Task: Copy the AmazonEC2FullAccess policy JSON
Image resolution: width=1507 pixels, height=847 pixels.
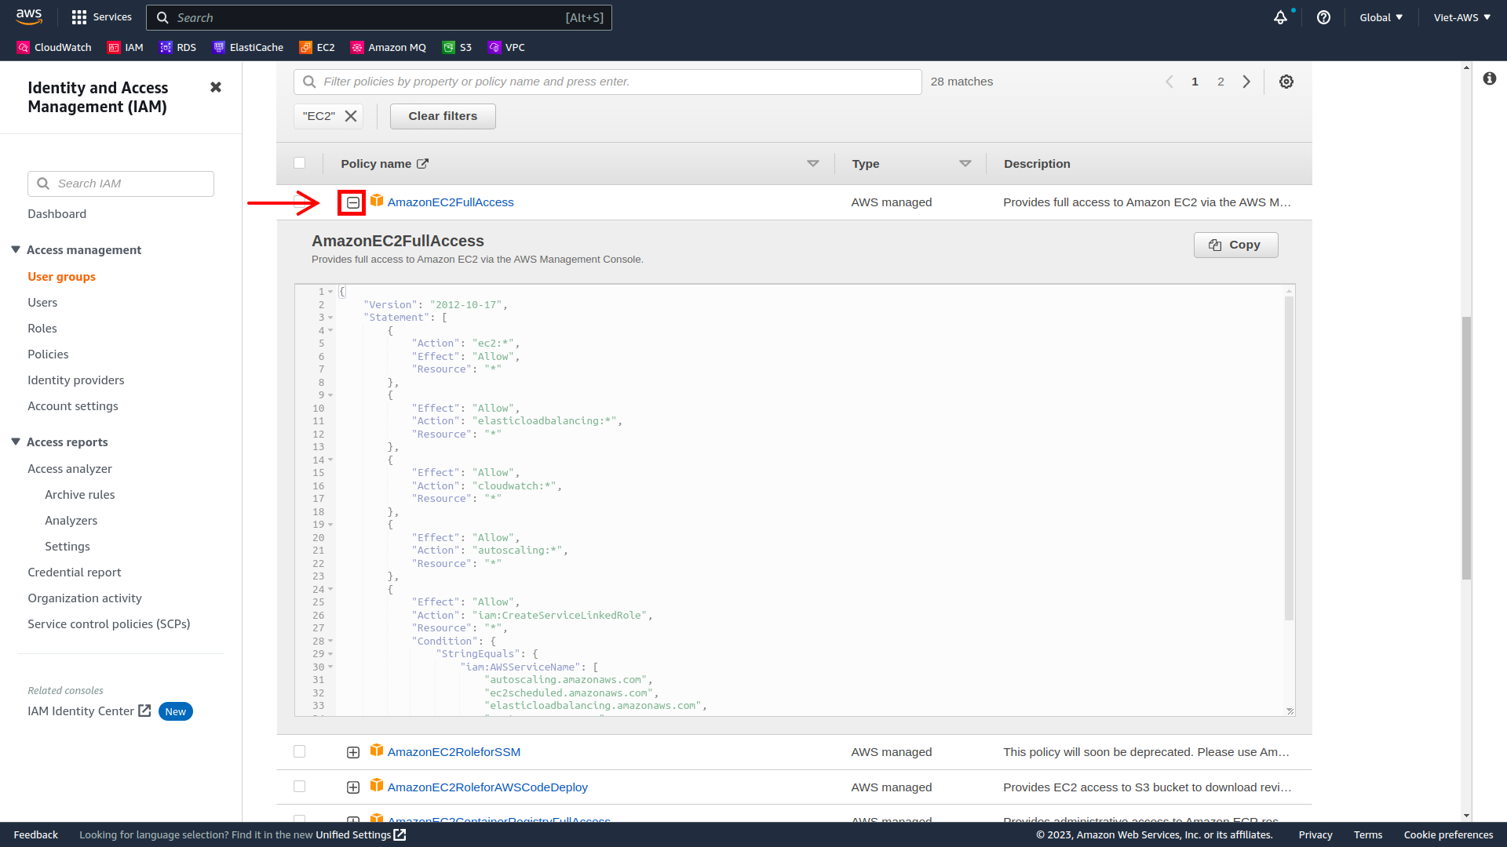Action: point(1235,245)
